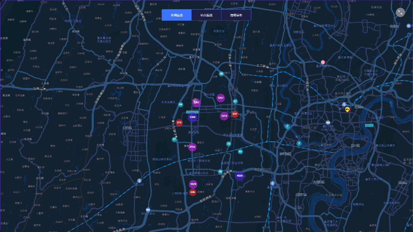This screenshot has width=413, height=232.
Task: Click the yellow motorcycle marker on map
Action: (x=347, y=109)
